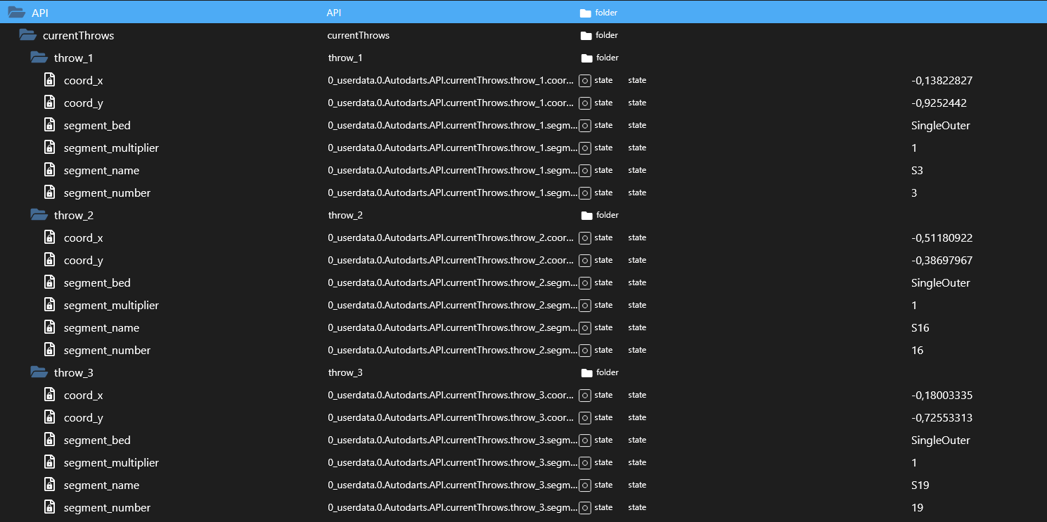Select the file icon beside throw_1 segment_multiplier
1047x522 pixels.
[x=49, y=148]
